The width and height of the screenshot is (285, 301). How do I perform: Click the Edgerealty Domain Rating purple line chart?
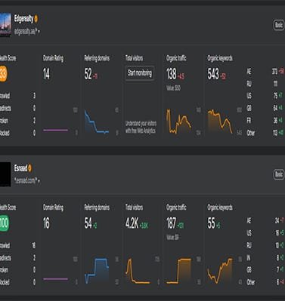55,130
